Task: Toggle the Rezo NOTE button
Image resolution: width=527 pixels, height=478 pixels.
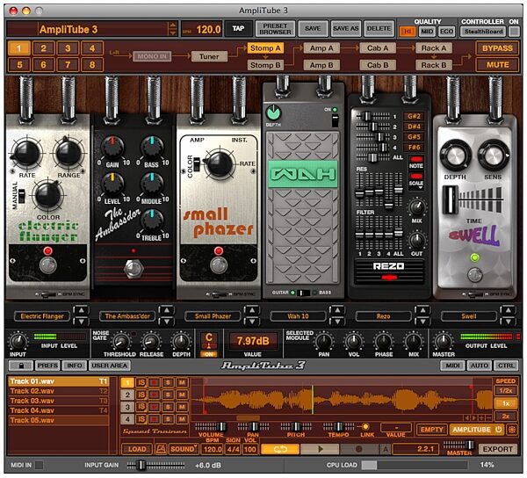Action: pyautogui.click(x=416, y=159)
